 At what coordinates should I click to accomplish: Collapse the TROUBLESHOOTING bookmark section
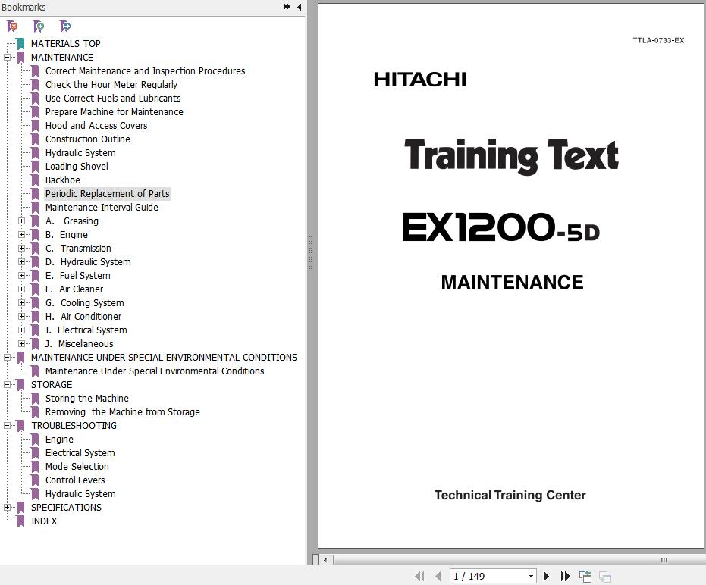(8, 426)
